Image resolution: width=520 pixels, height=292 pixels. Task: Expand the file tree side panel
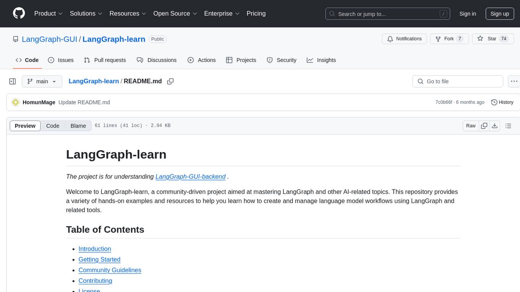click(12, 81)
